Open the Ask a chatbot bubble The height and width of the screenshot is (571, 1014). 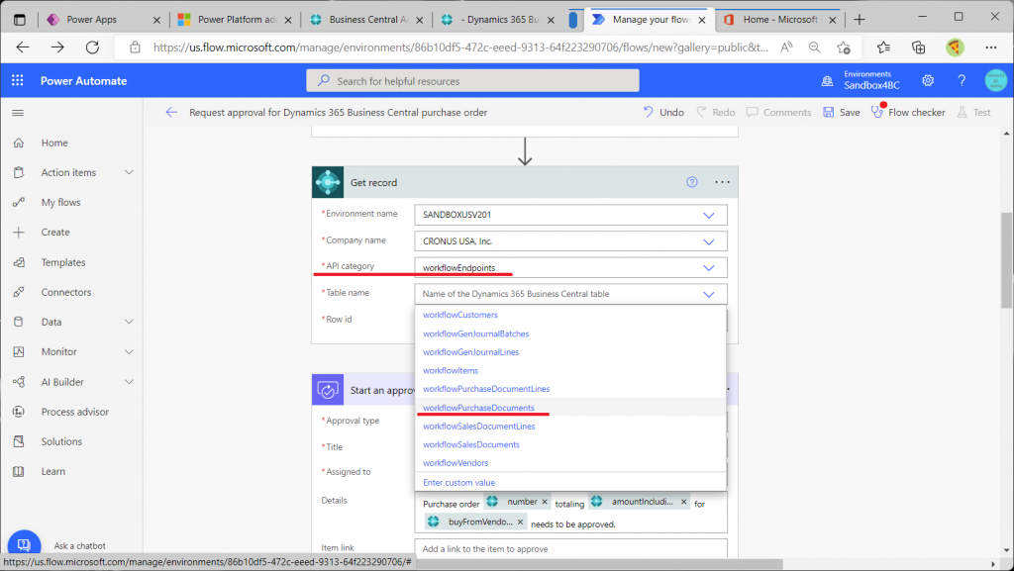point(24,545)
